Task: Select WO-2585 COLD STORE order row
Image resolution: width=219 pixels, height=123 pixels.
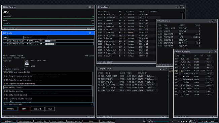Action: [128, 85]
